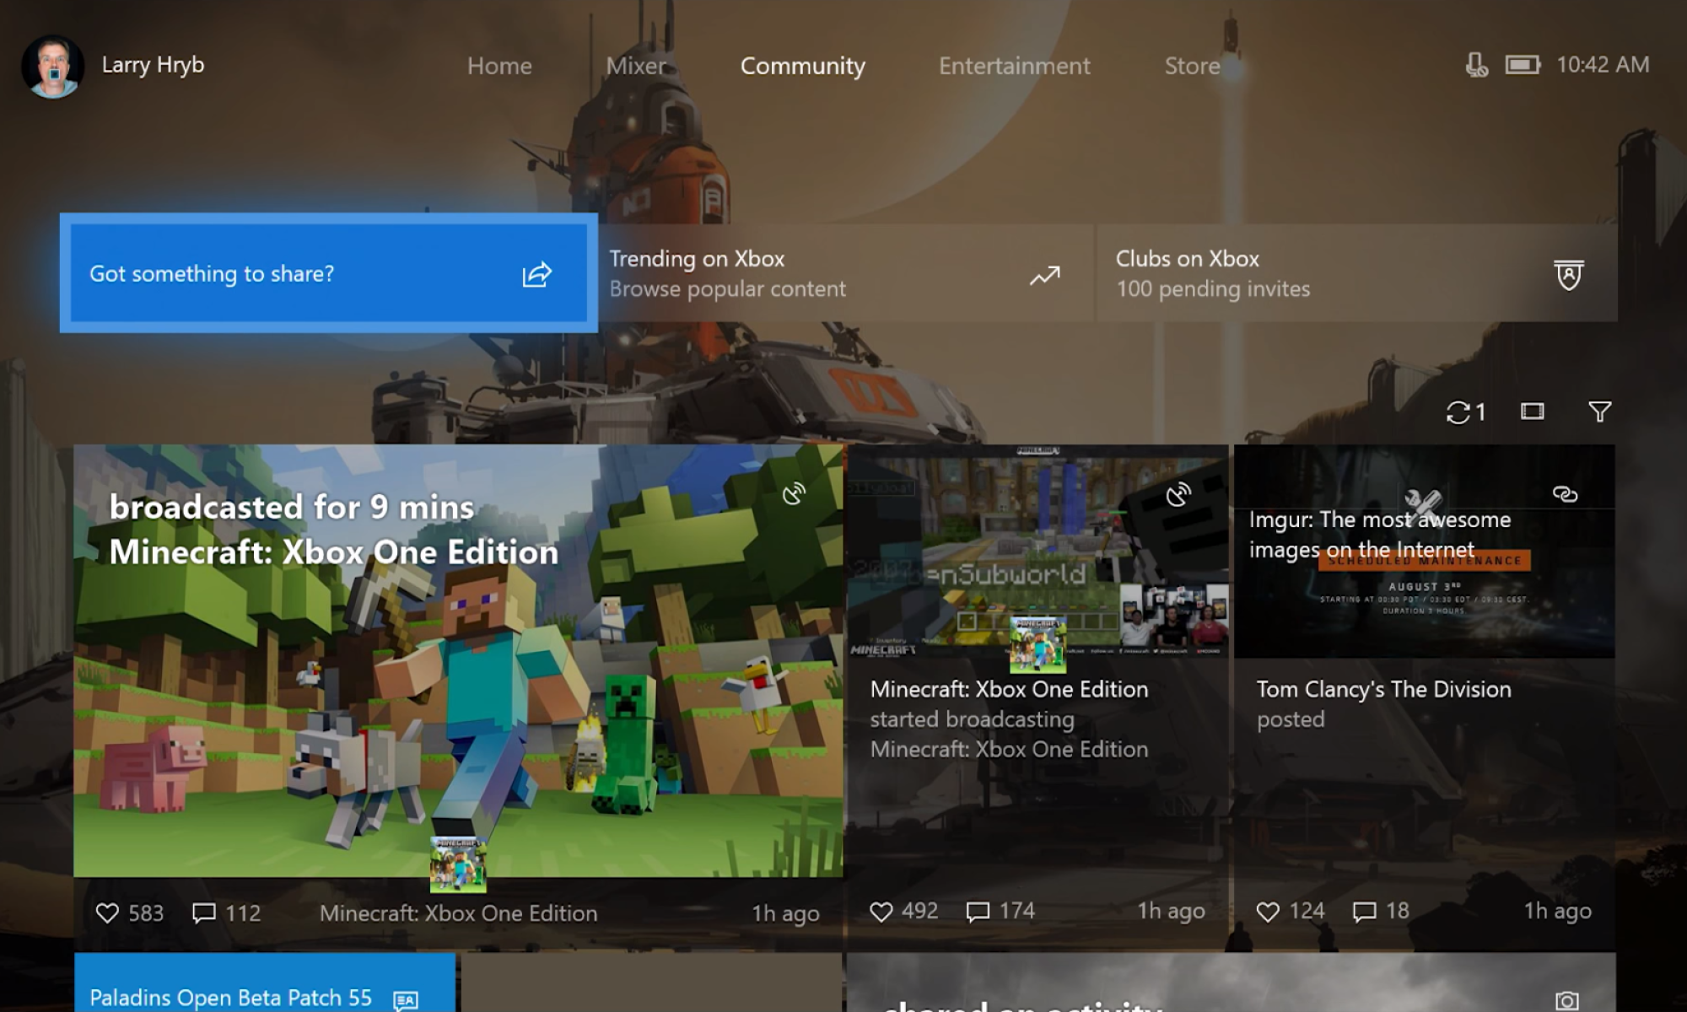Click the news icon on Paladins tile
The height and width of the screenshot is (1012, 1687).
406,1000
